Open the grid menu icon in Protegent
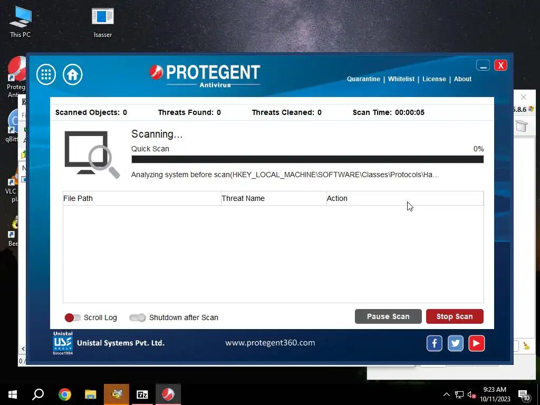The height and width of the screenshot is (405, 540). tap(46, 74)
